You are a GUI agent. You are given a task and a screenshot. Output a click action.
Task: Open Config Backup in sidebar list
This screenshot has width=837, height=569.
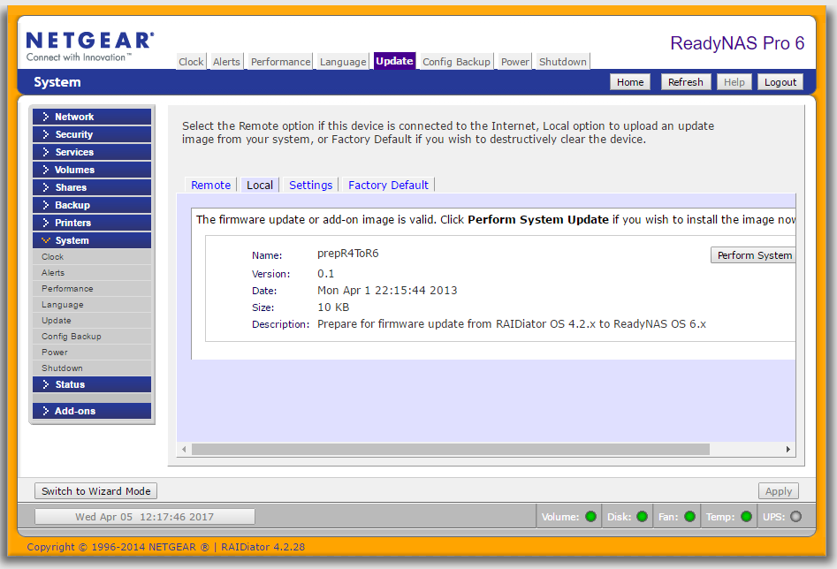pyautogui.click(x=92, y=337)
